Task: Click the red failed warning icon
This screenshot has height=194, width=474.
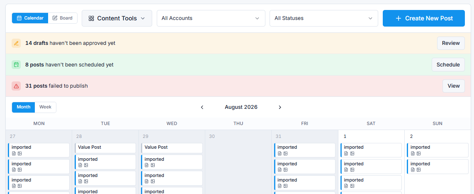Action: [16, 86]
